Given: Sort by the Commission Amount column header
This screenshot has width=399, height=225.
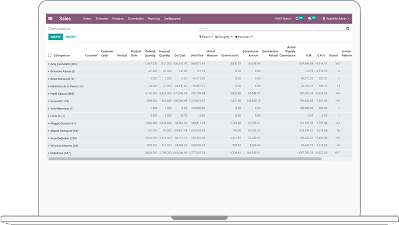Looking at the screenshot, I should (x=251, y=53).
